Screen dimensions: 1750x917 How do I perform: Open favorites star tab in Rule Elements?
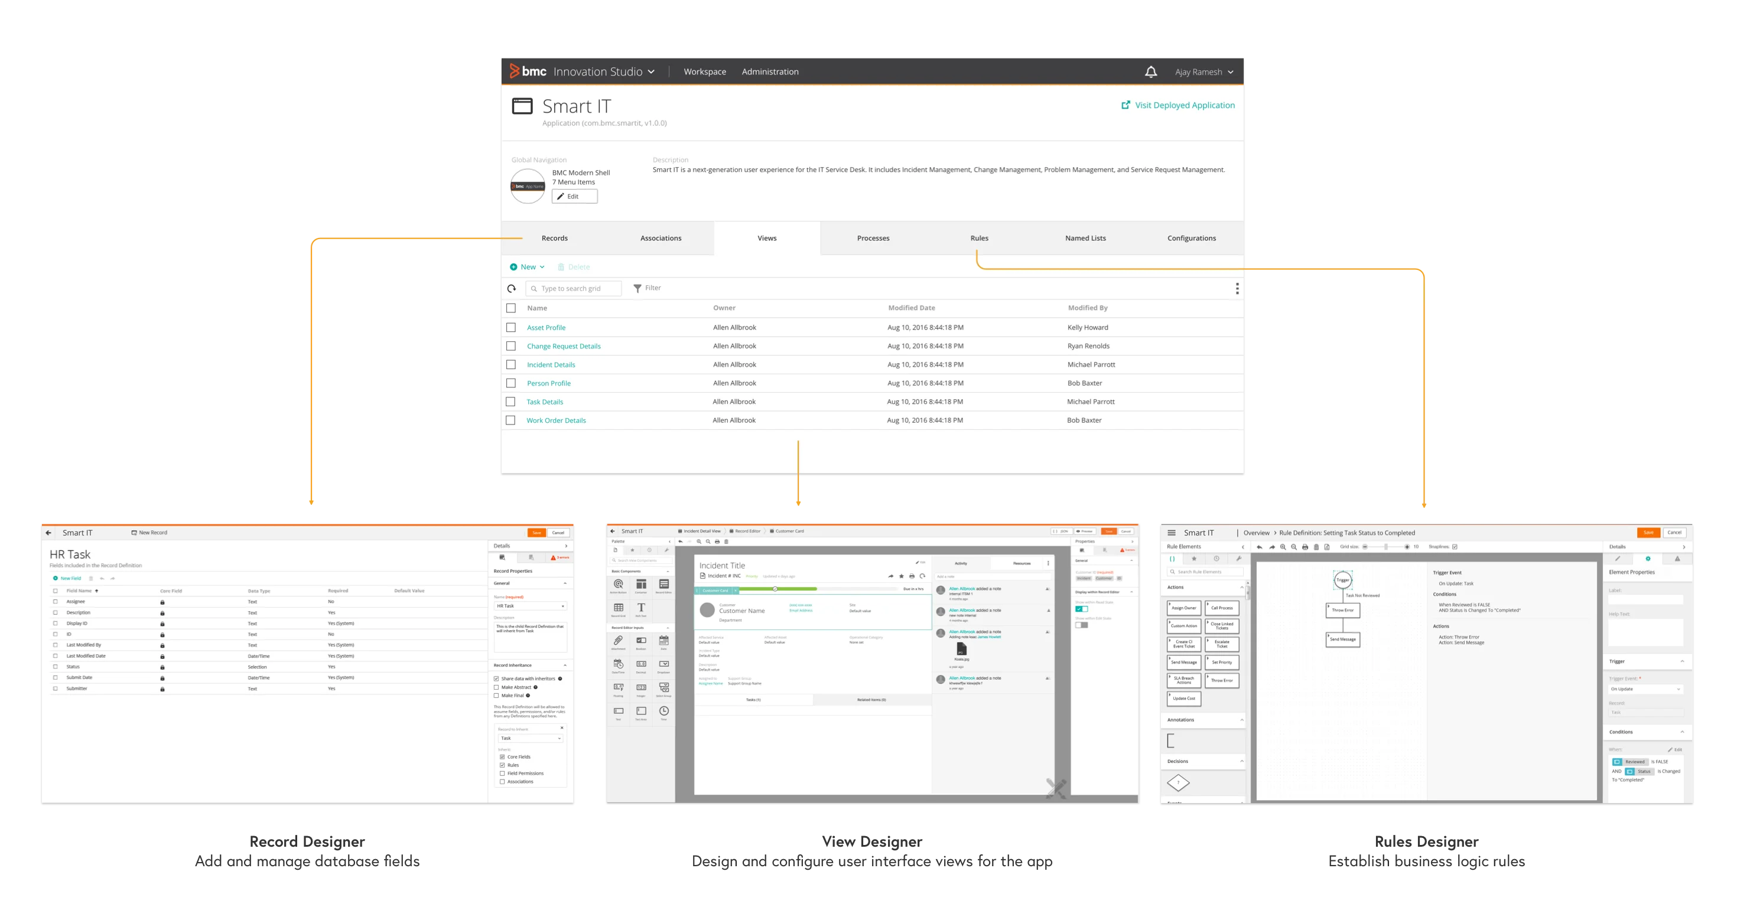click(1193, 559)
